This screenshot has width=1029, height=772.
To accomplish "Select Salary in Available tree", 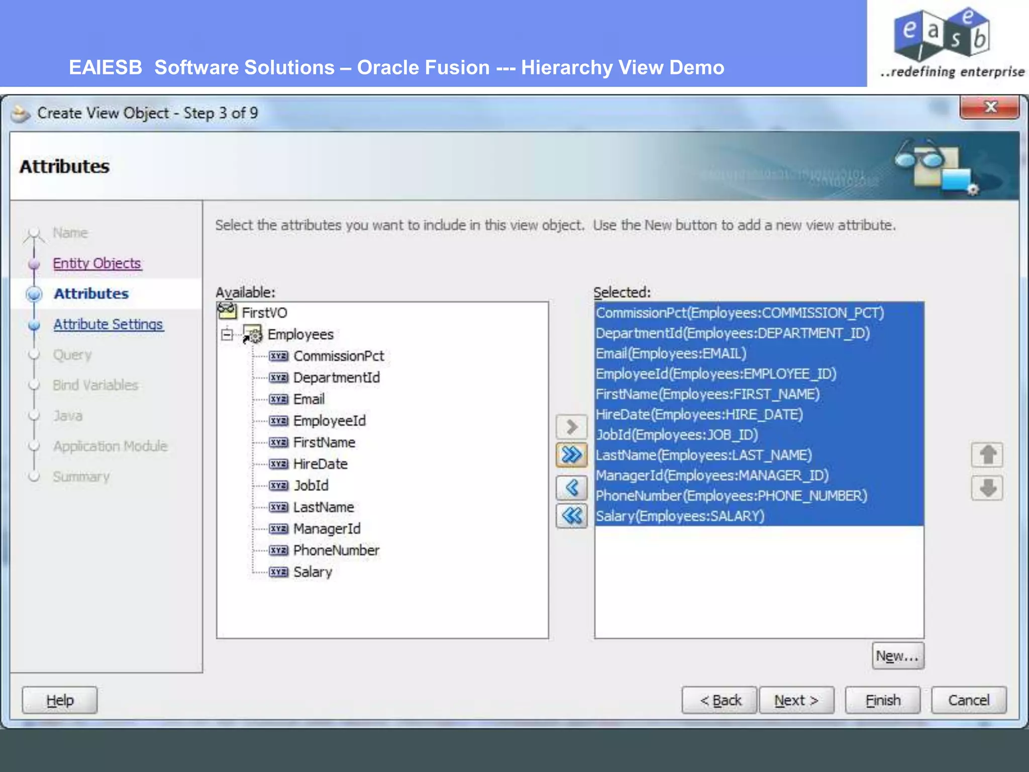I will click(313, 572).
